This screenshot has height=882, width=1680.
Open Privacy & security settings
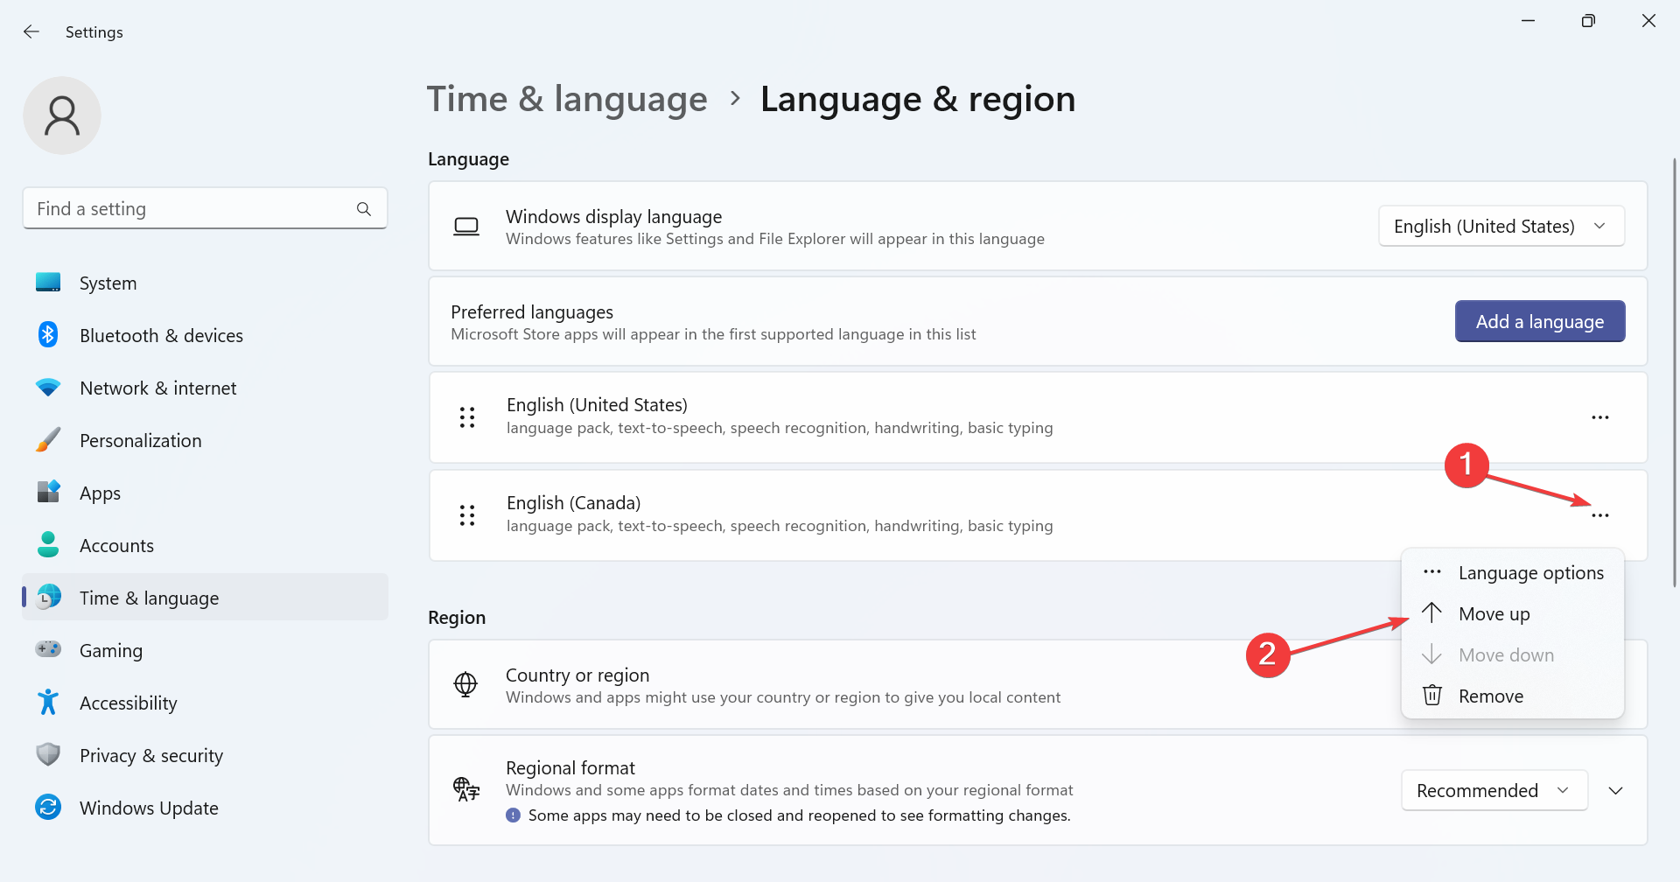[205, 755]
